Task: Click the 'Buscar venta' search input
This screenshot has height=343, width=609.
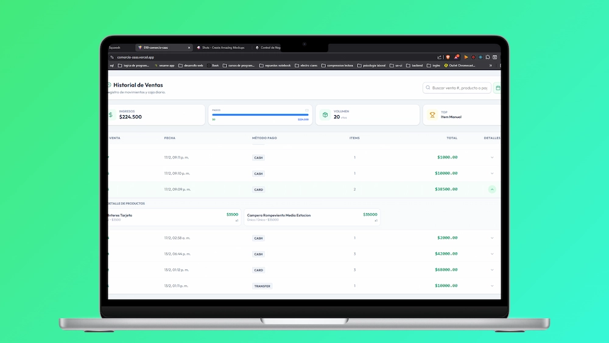Action: 460,88
